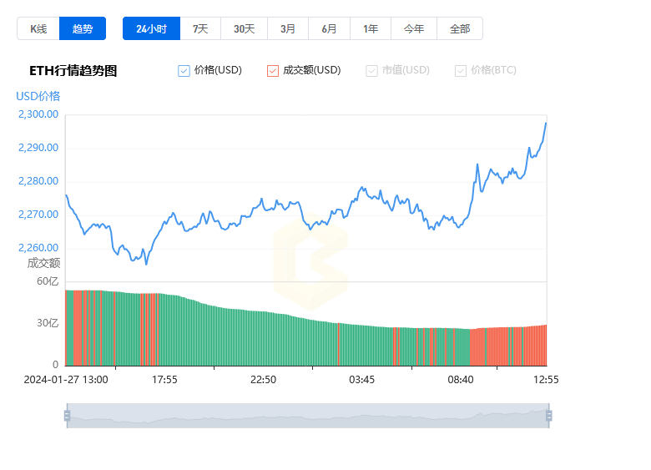Switch to the K线 chart tab
The width and height of the screenshot is (651, 470).
pos(38,28)
